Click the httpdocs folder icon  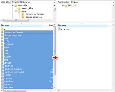click(x=66, y=6)
